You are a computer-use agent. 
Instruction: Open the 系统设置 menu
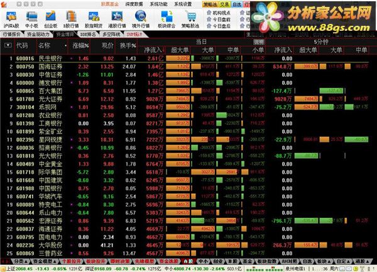click(183, 4)
